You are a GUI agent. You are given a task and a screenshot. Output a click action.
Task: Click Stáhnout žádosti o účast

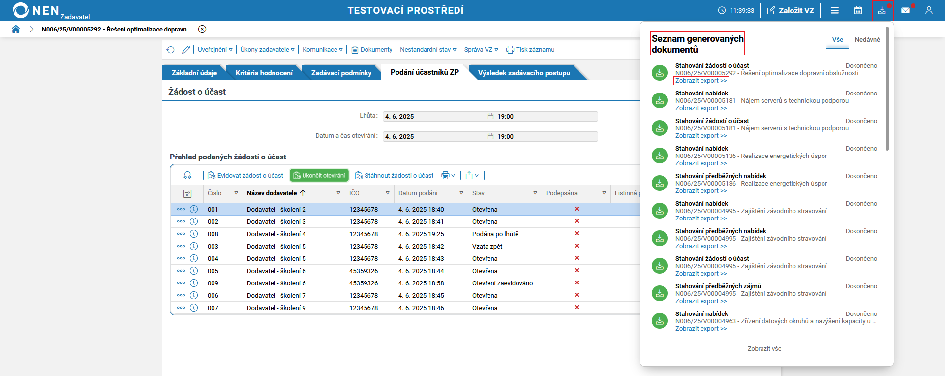click(395, 176)
